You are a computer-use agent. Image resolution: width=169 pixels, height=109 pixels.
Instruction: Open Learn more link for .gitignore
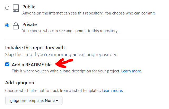112,91
